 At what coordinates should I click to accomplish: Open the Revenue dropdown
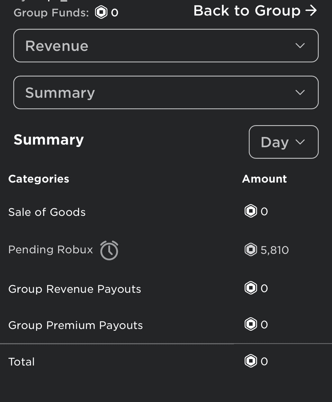[166, 46]
